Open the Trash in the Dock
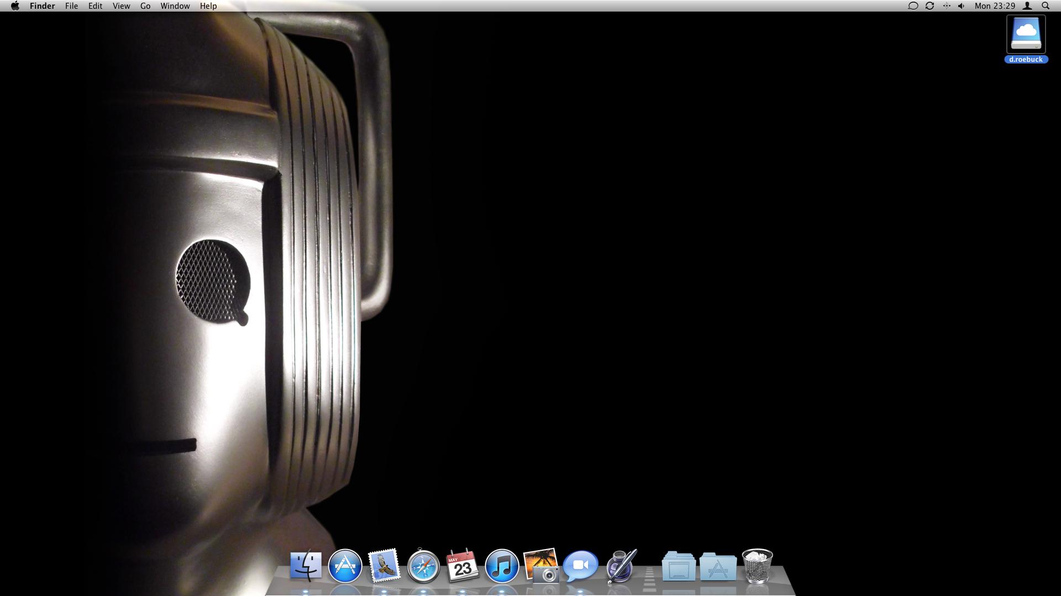 coord(757,566)
